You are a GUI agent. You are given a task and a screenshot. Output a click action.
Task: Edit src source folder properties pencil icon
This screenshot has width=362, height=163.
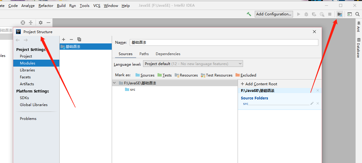(312, 104)
